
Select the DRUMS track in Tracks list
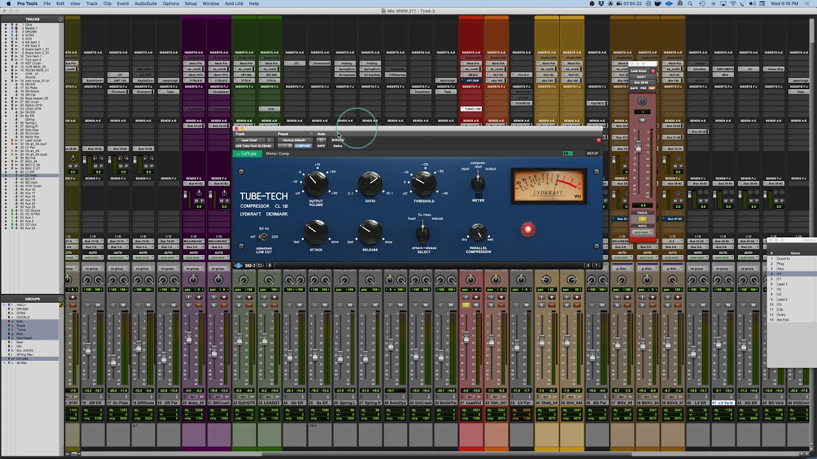(x=31, y=32)
